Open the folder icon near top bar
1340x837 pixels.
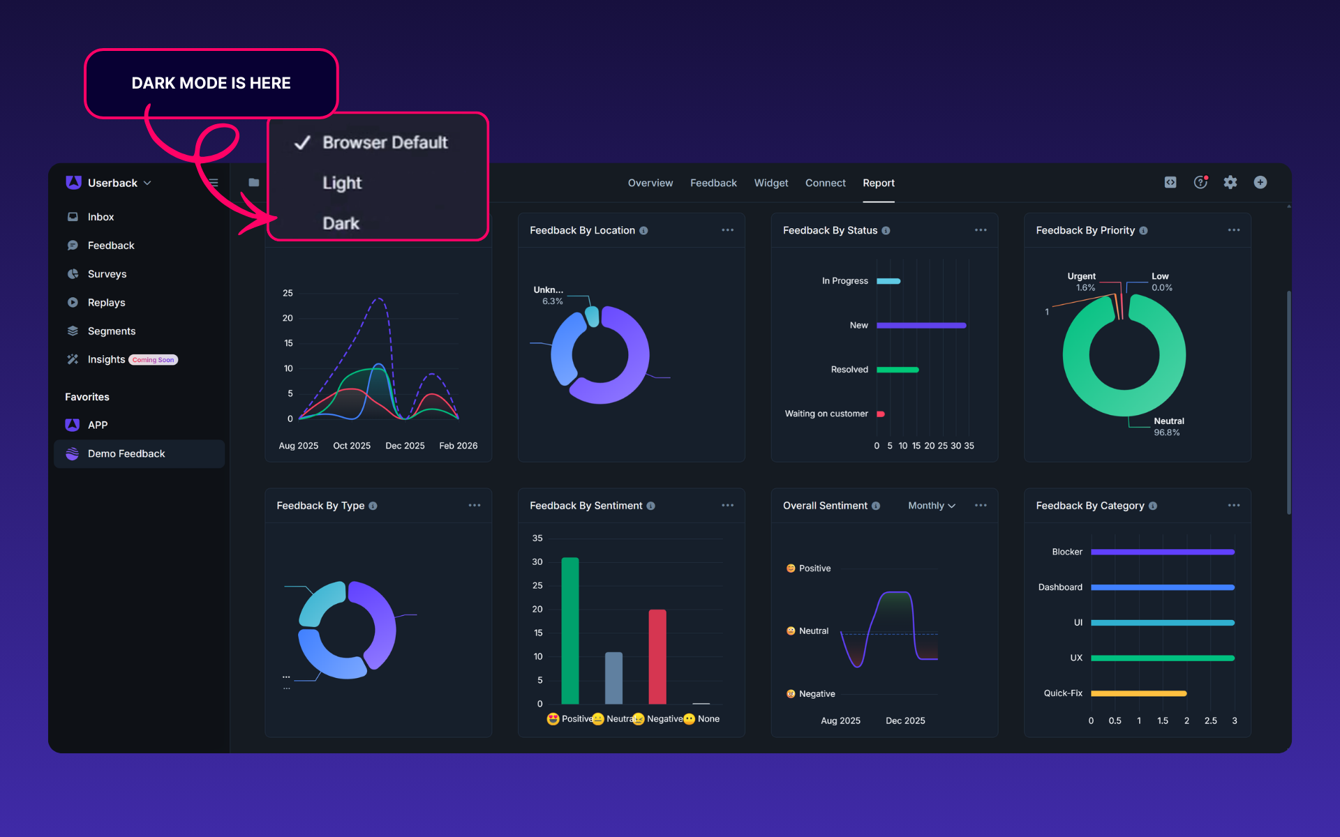pos(254,183)
